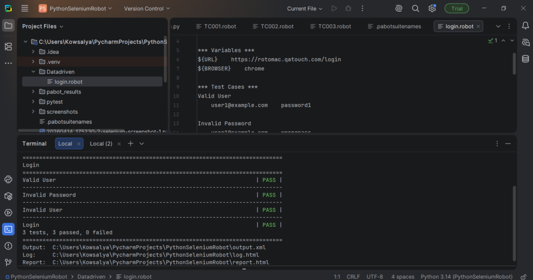The image size is (533, 280).
Task: Open the Database tool window icon
Action: point(525,59)
